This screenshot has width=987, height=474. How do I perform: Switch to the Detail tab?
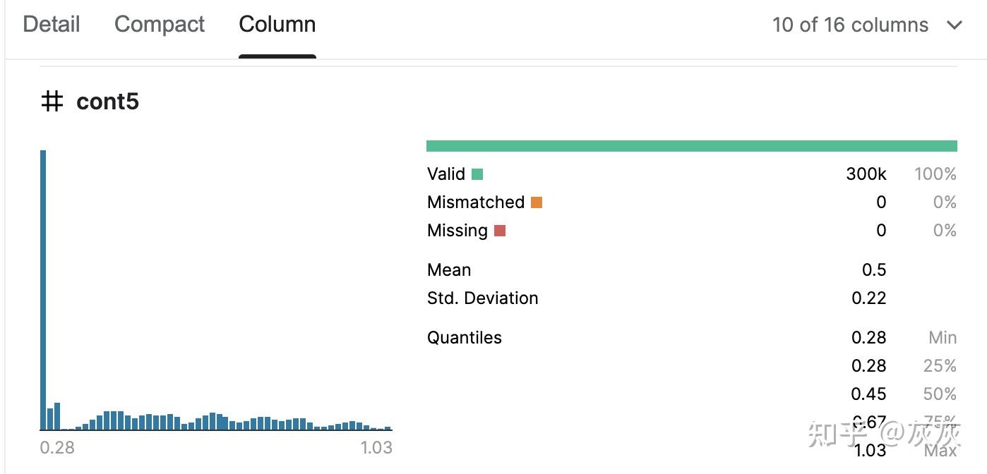(52, 24)
